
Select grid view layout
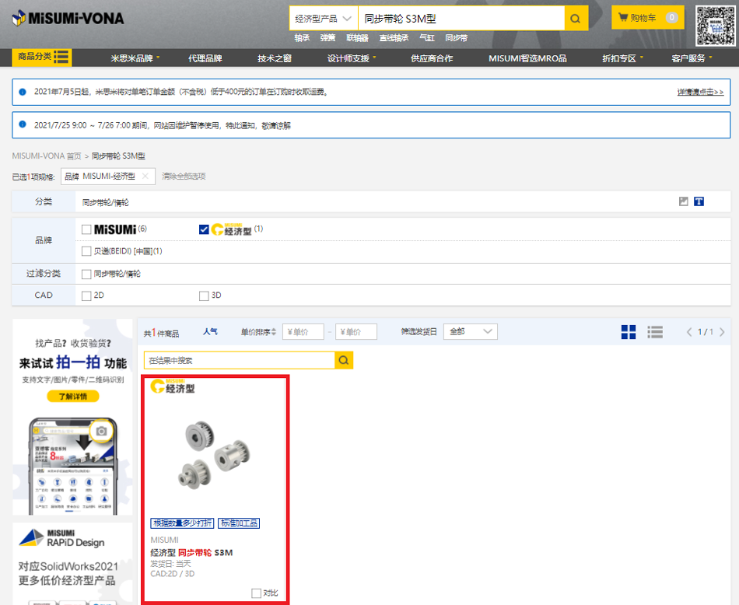629,332
